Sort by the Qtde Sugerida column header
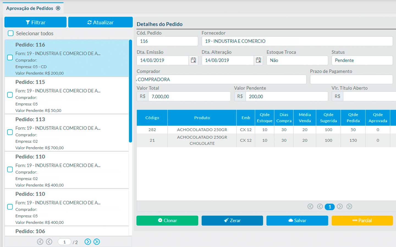Viewport: 396px width, 247px height. pos(328,118)
